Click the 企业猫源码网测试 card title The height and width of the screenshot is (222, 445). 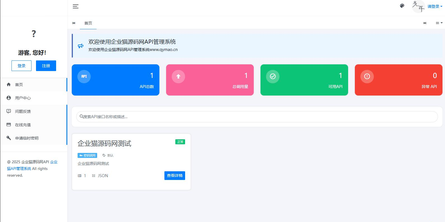[104, 143]
